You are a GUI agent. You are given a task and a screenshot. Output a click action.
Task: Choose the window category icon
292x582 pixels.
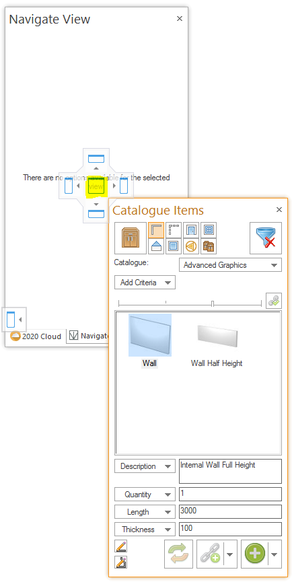tap(209, 230)
